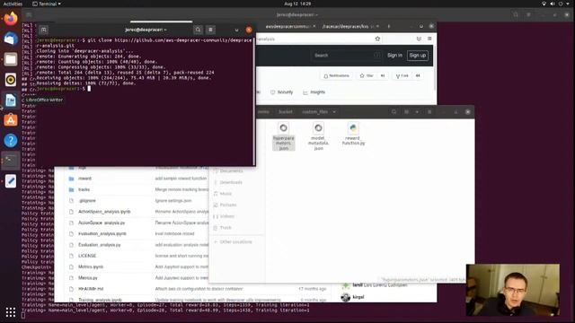Open Rhythmbox from the dock
The height and width of the screenshot is (323, 575).
11,80
